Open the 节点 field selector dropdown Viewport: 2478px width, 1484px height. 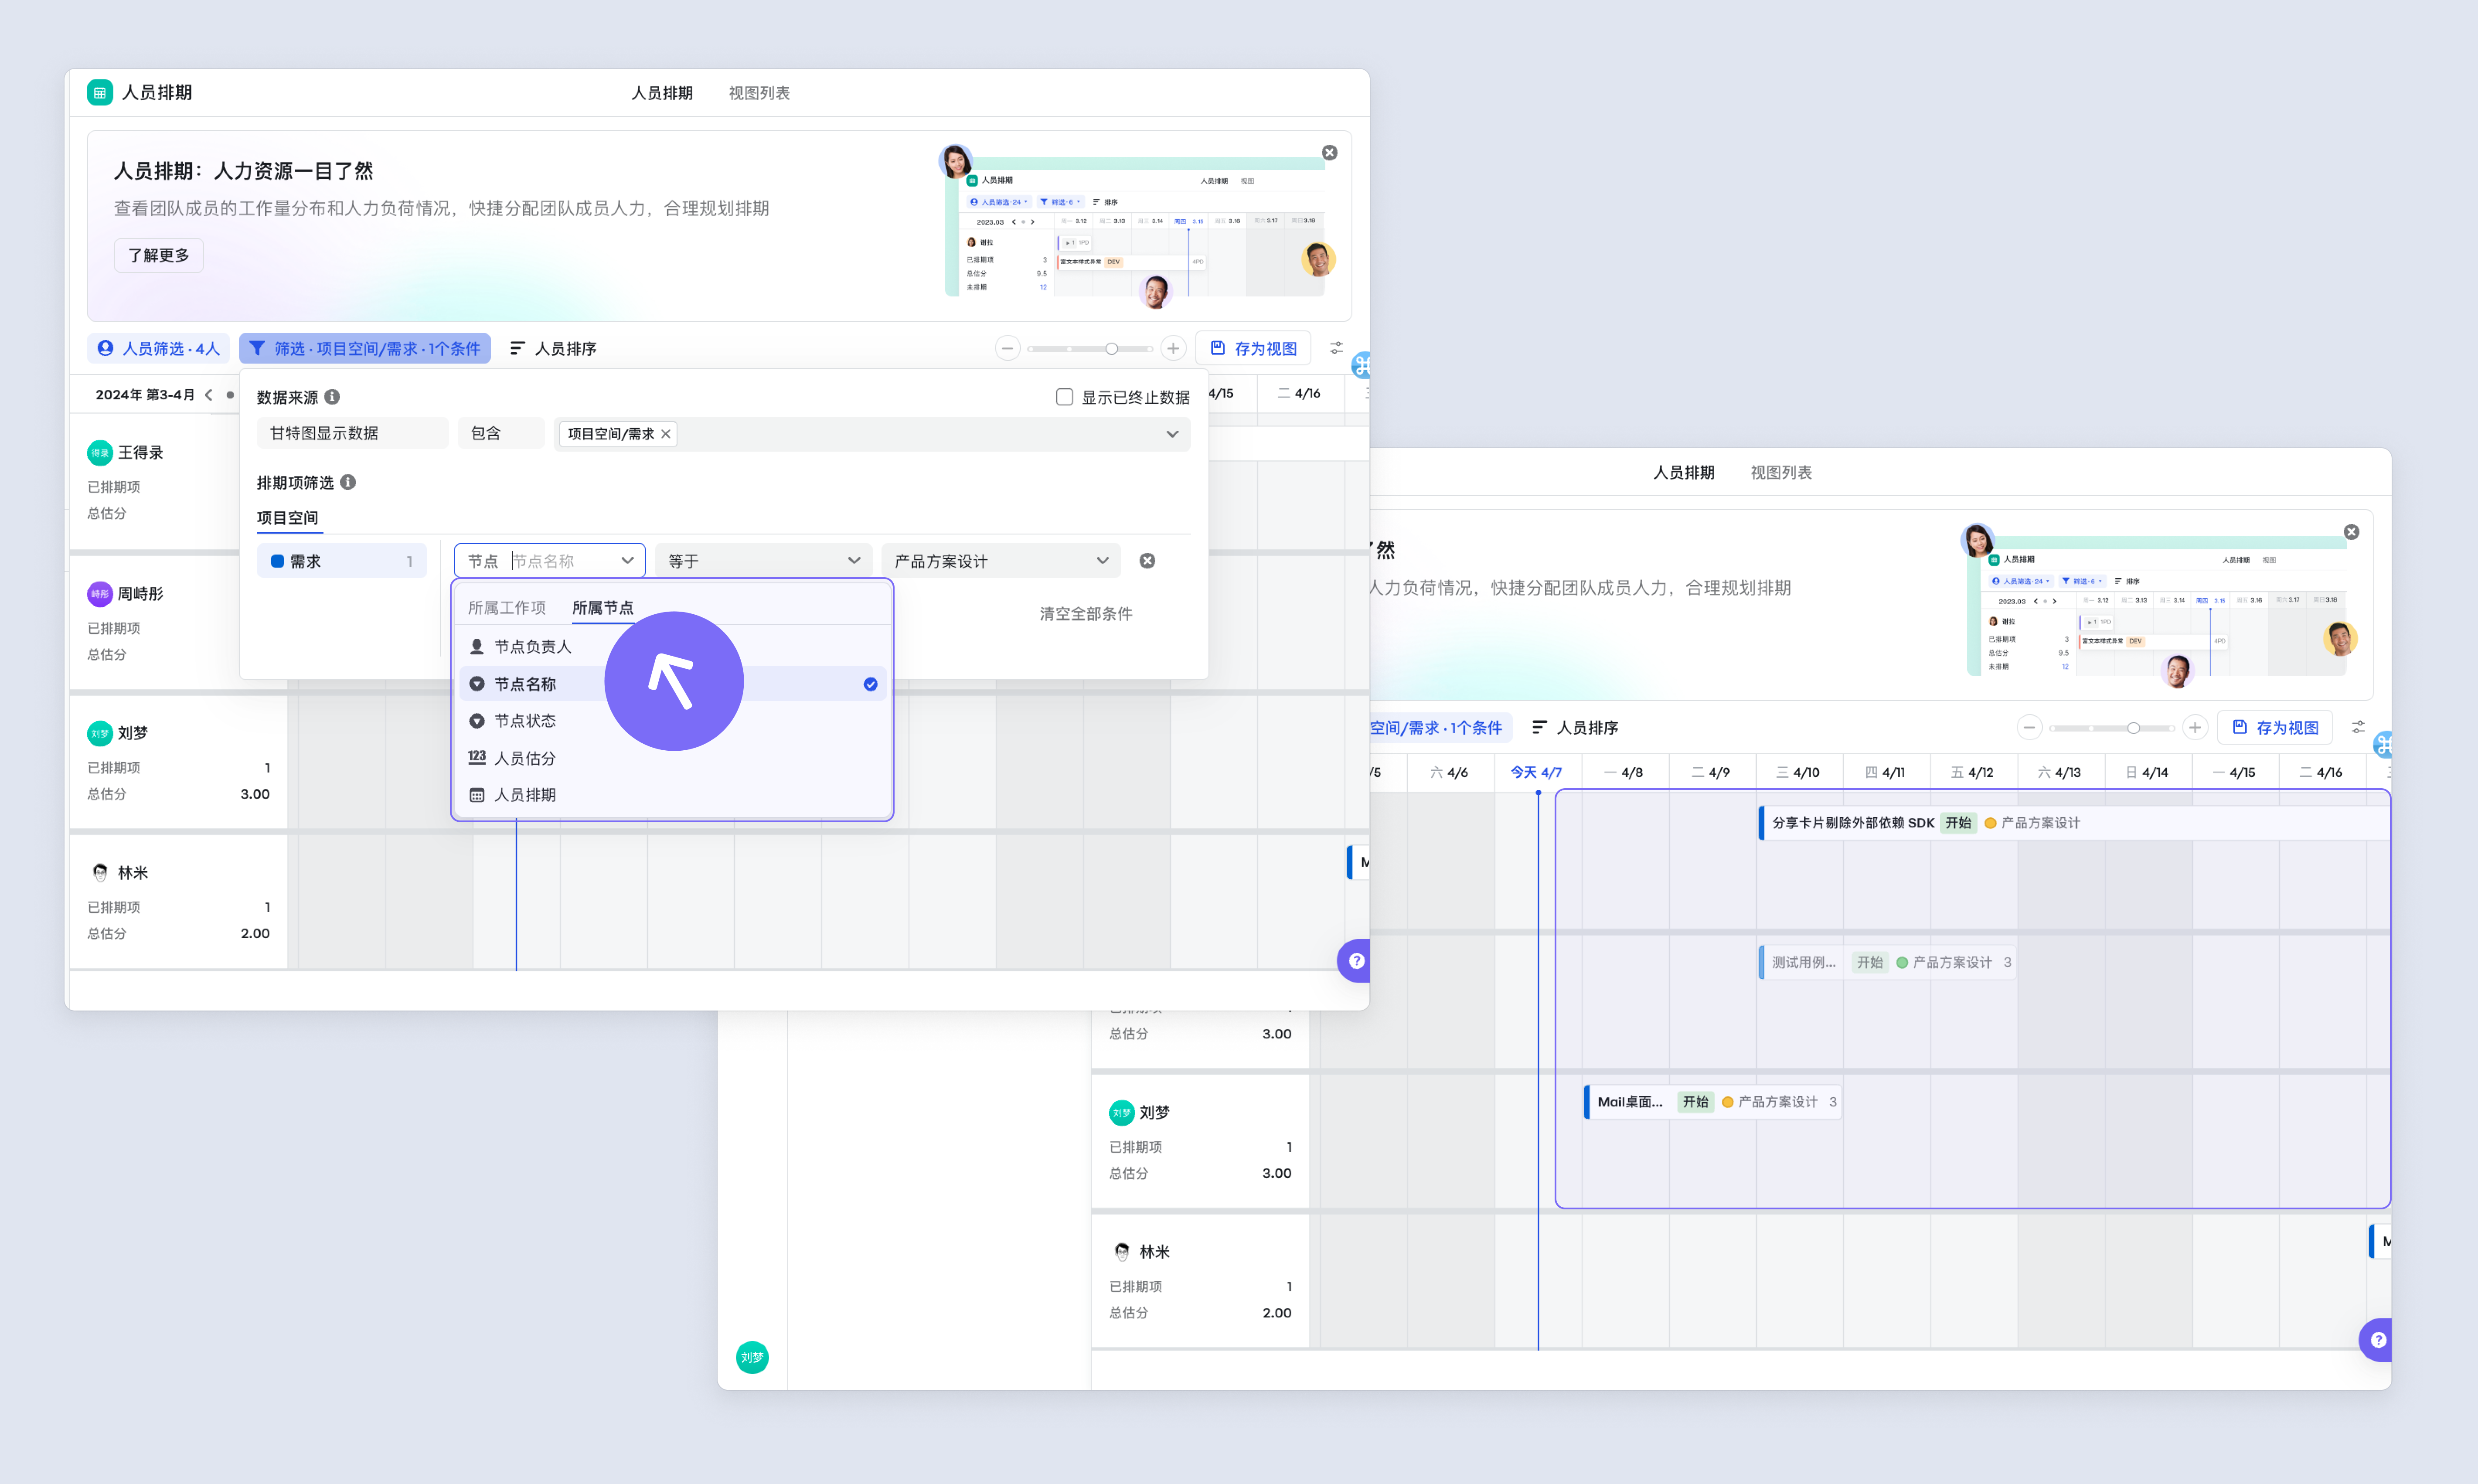coord(550,561)
